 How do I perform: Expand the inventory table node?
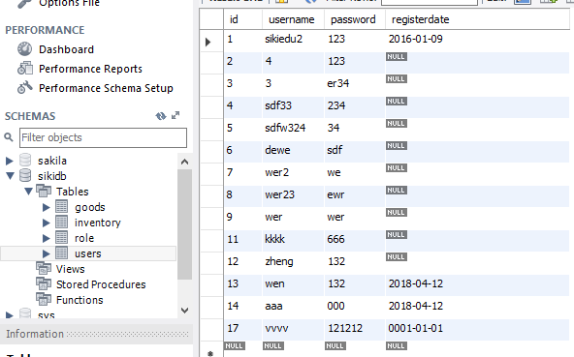tap(47, 223)
